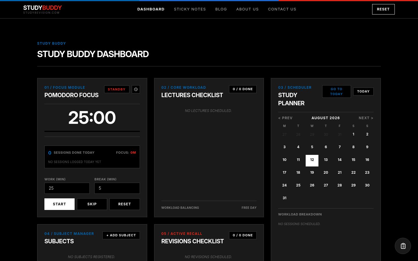
Task: Add a new subject
Action: pyautogui.click(x=121, y=235)
